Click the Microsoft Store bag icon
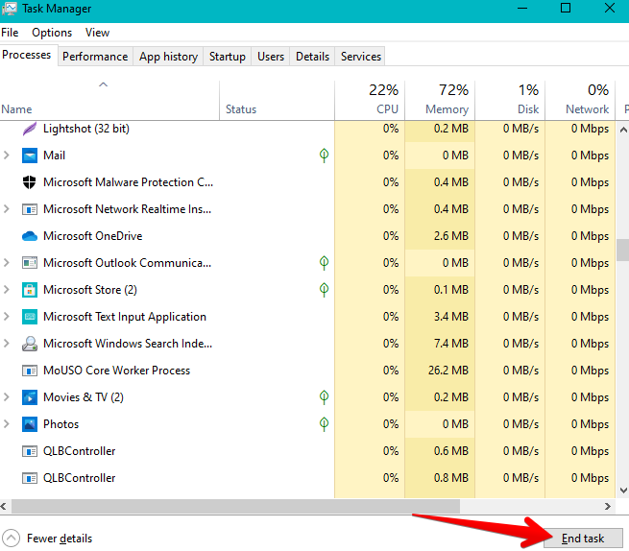Viewport: 629px width, 551px height. pos(30,290)
